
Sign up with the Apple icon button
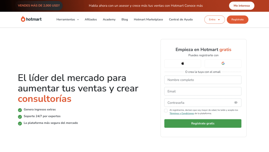183,63
